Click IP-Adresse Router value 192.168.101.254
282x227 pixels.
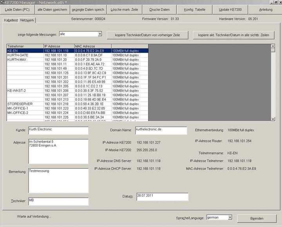239,141
